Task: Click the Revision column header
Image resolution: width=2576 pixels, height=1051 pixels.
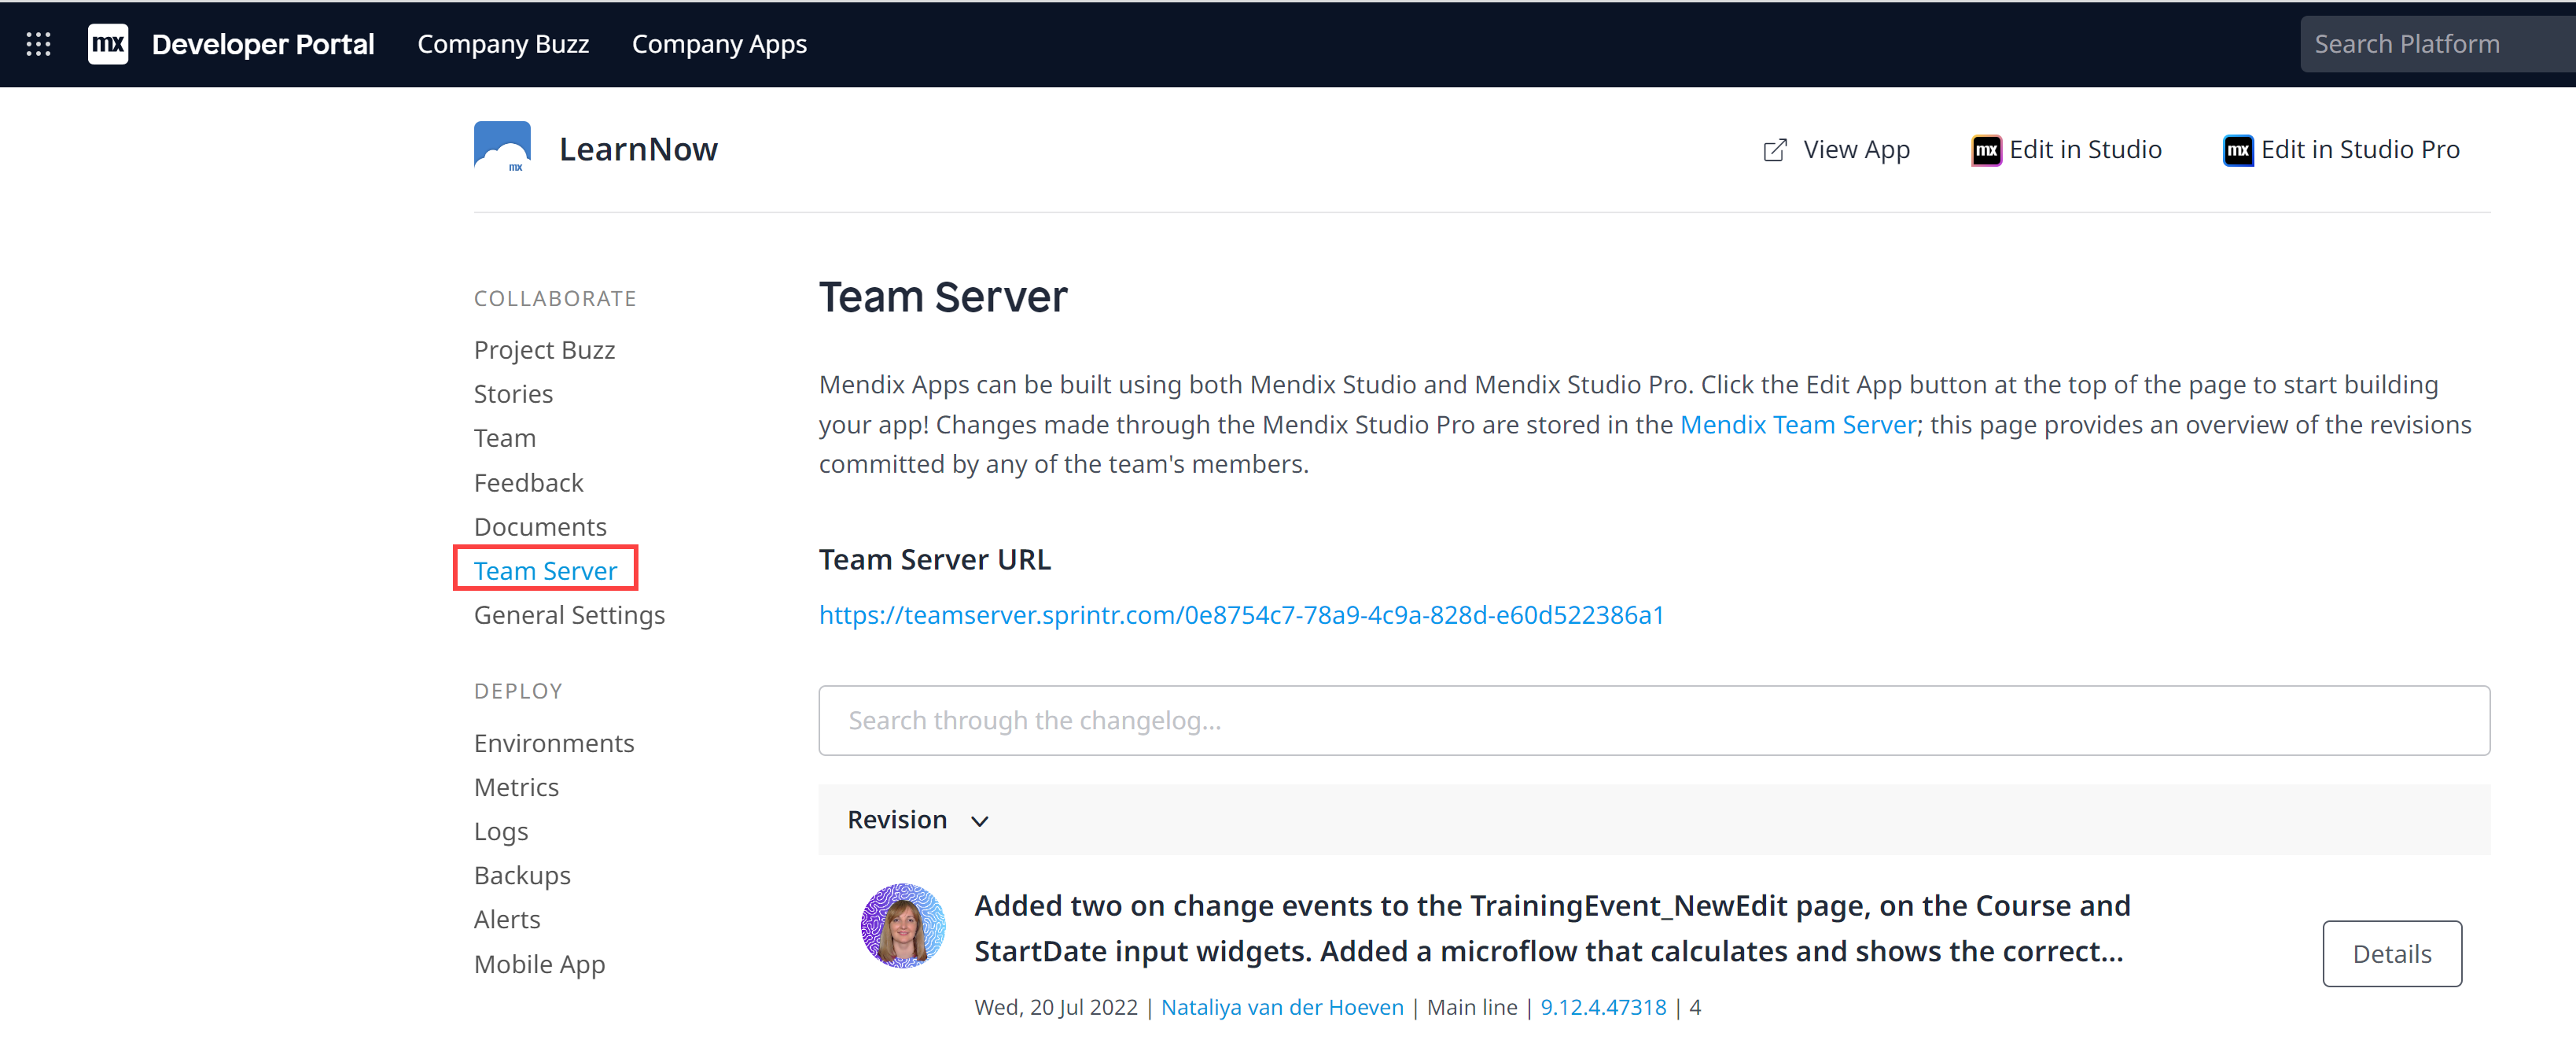Action: point(897,820)
